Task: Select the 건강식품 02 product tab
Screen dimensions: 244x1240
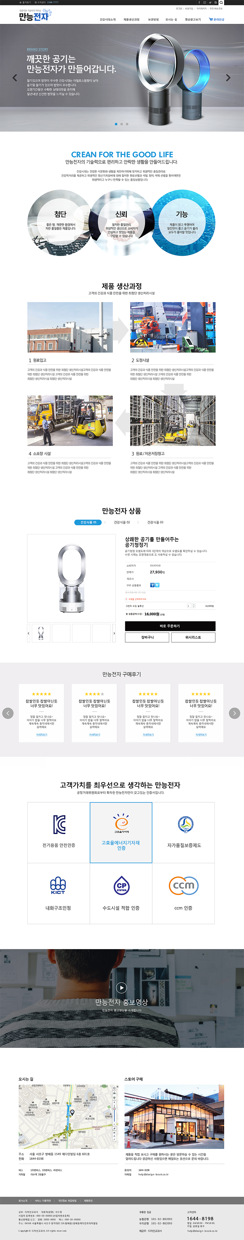Action: tap(122, 522)
